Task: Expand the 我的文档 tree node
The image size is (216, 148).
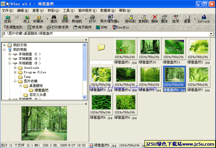Action: point(4,45)
